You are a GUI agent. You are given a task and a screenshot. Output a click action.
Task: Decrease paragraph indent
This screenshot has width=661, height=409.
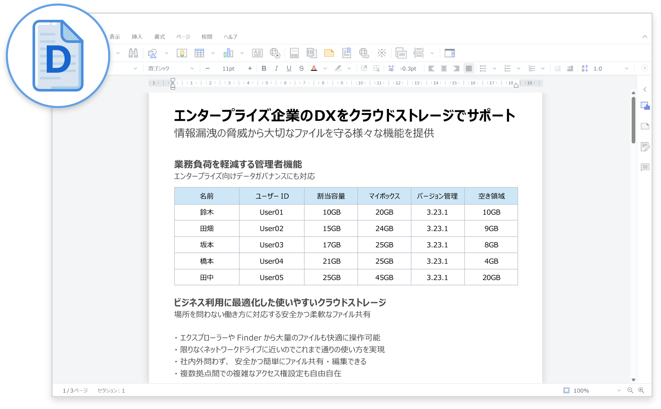pyautogui.click(x=557, y=68)
